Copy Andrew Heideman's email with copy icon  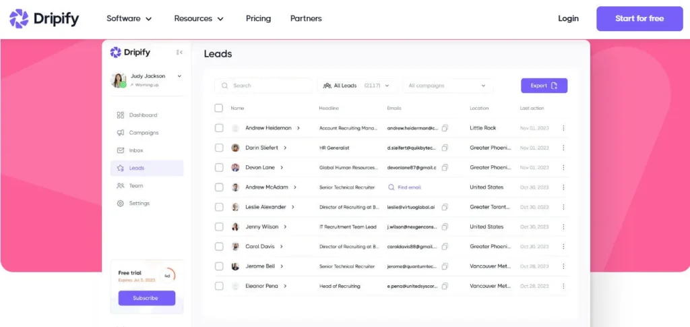pyautogui.click(x=445, y=128)
